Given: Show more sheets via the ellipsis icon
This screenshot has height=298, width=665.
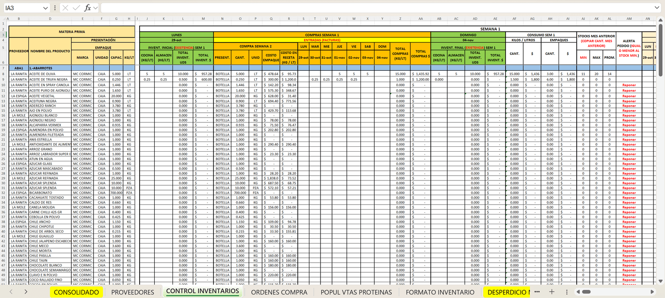Looking at the screenshot, I should [x=537, y=292].
